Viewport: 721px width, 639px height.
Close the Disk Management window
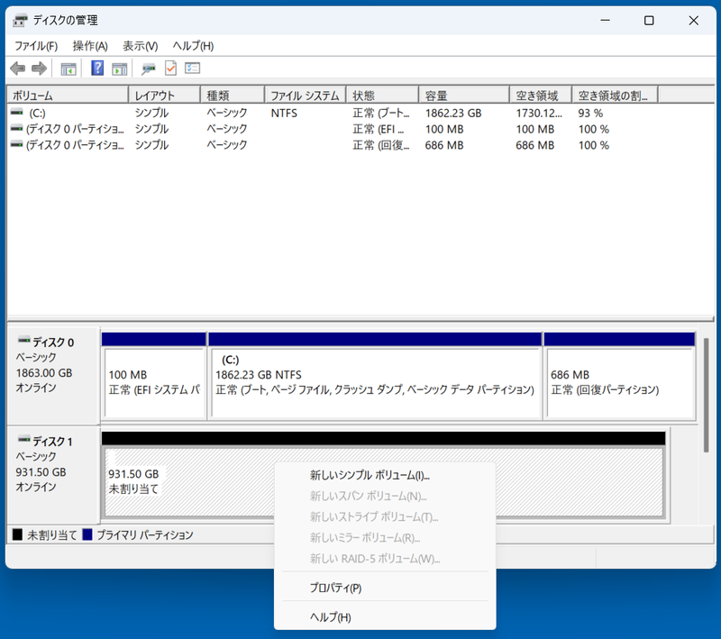pos(693,20)
